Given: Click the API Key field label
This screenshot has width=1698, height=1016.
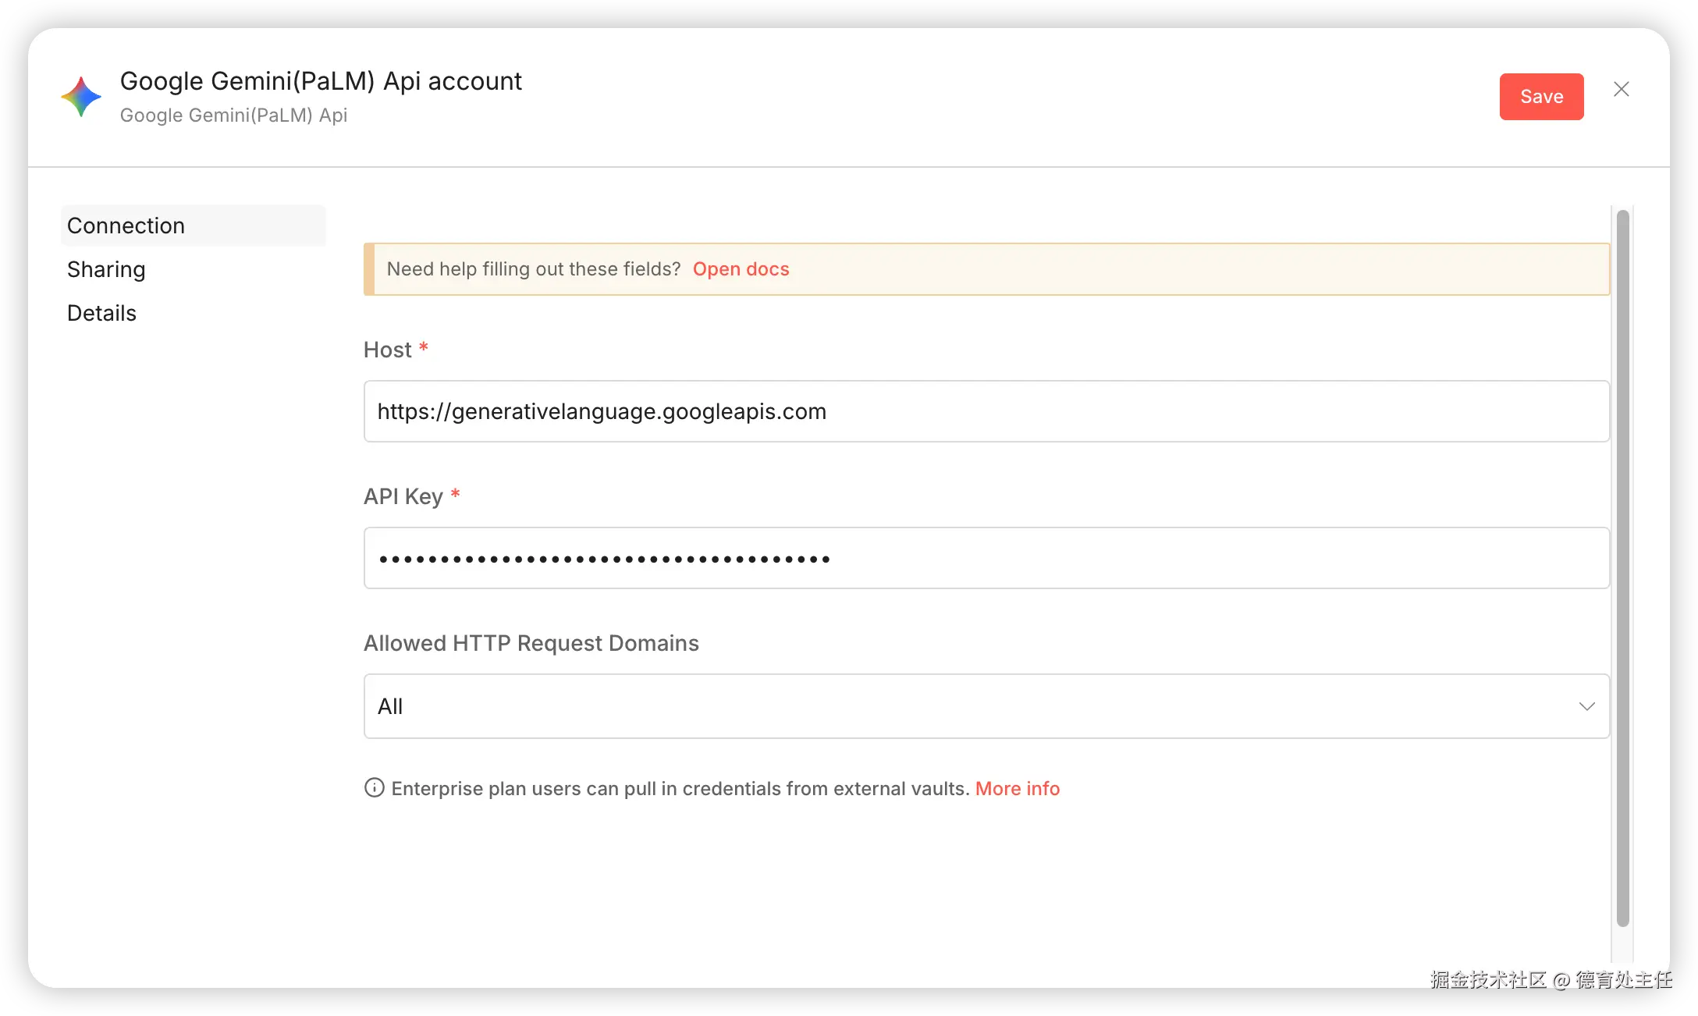Looking at the screenshot, I should (x=403, y=496).
